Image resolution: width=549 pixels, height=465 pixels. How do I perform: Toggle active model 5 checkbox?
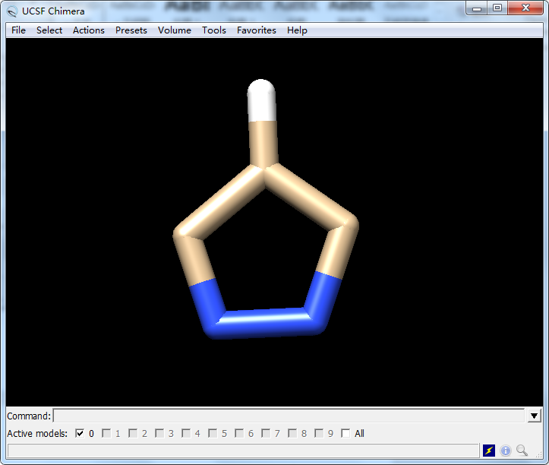coord(213,434)
